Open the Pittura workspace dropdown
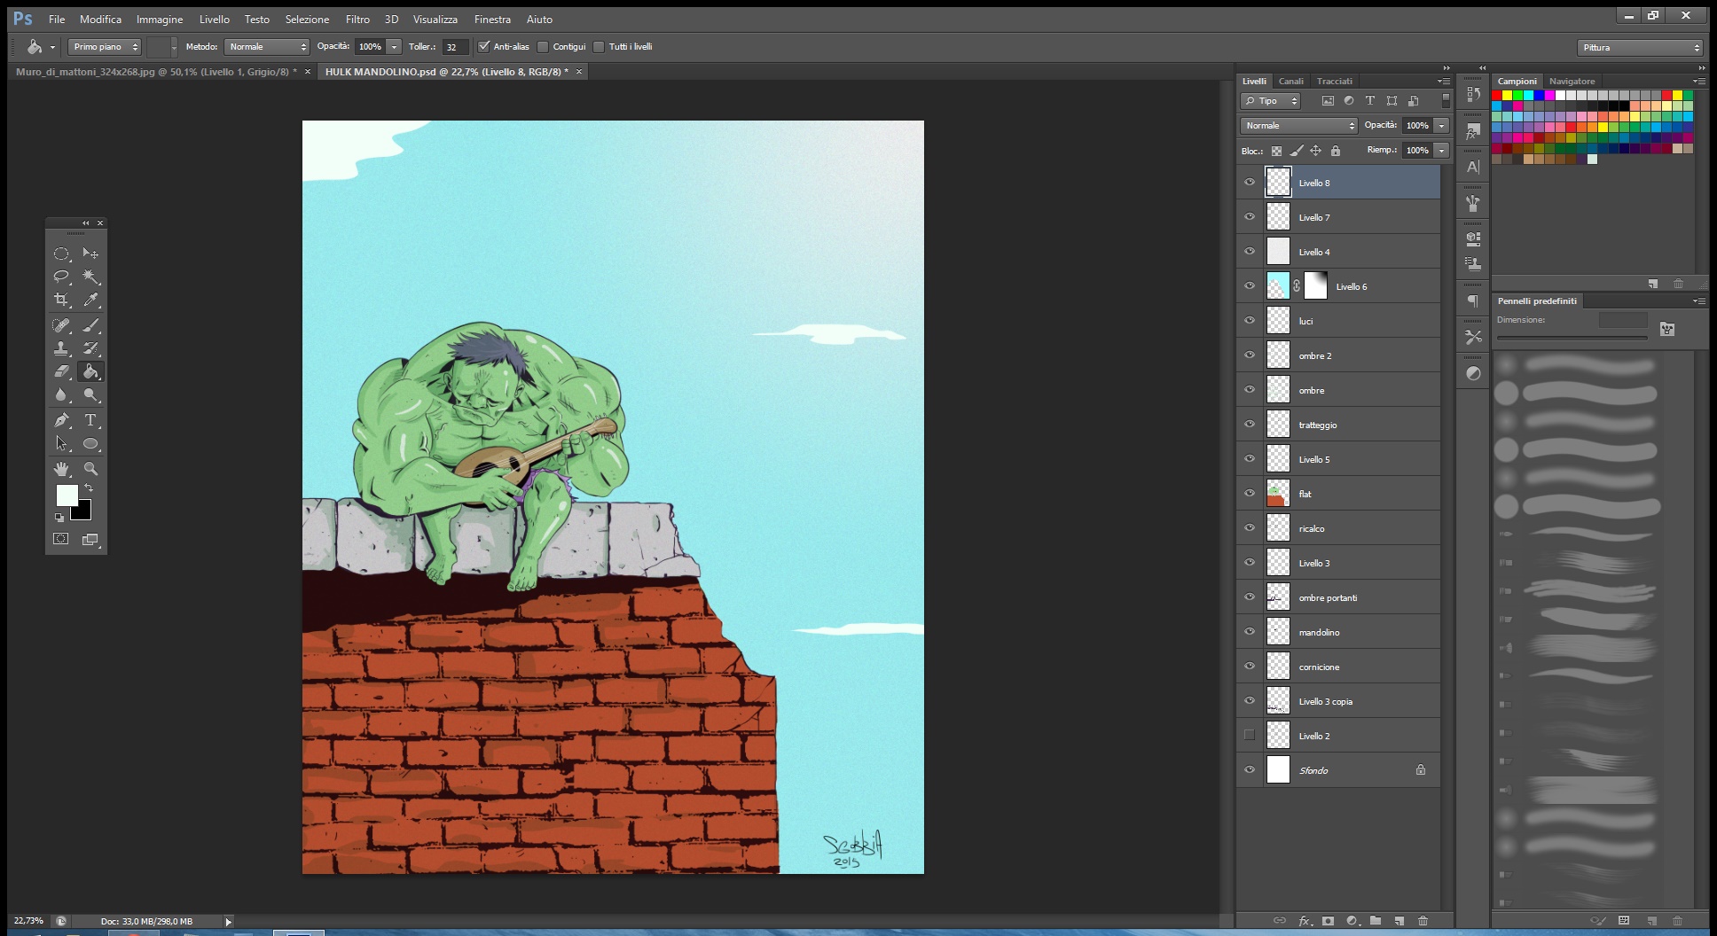 [x=1640, y=48]
